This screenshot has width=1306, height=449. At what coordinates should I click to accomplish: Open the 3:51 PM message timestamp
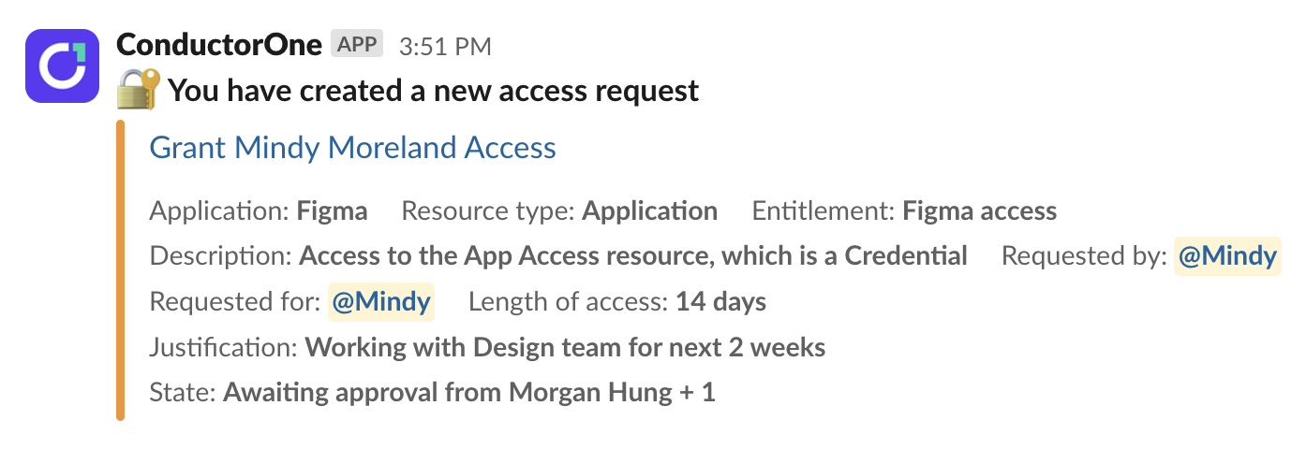pos(445,46)
